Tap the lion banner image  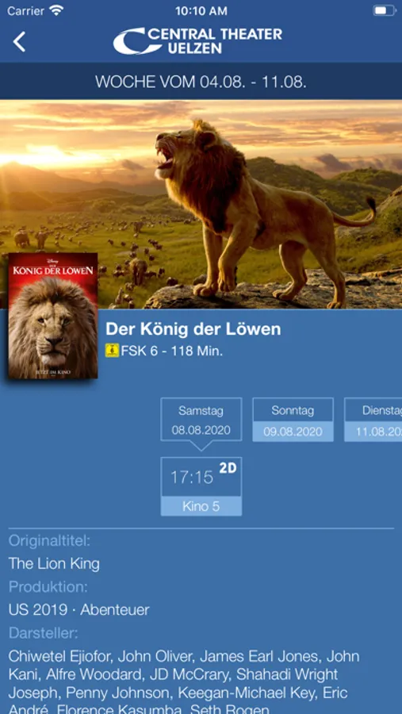[201, 204]
